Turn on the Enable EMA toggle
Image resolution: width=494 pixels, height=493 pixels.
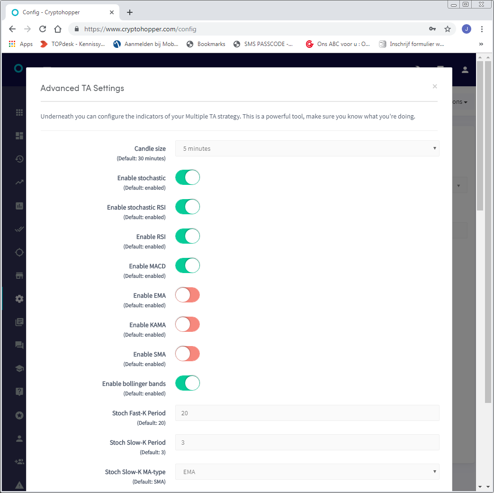pos(188,295)
